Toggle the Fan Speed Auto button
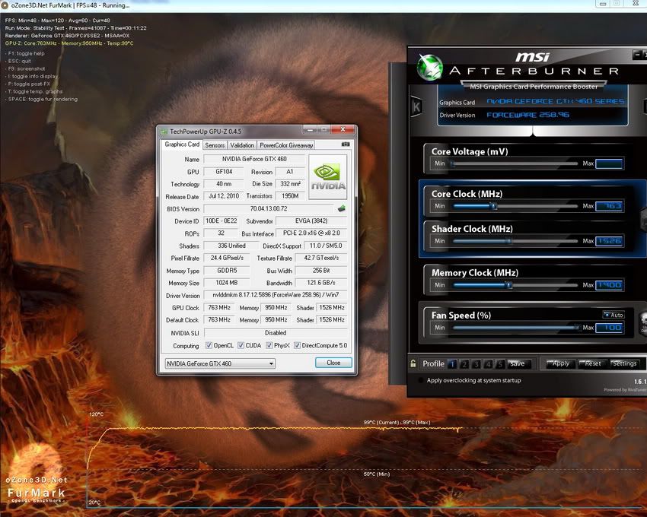 coord(614,315)
